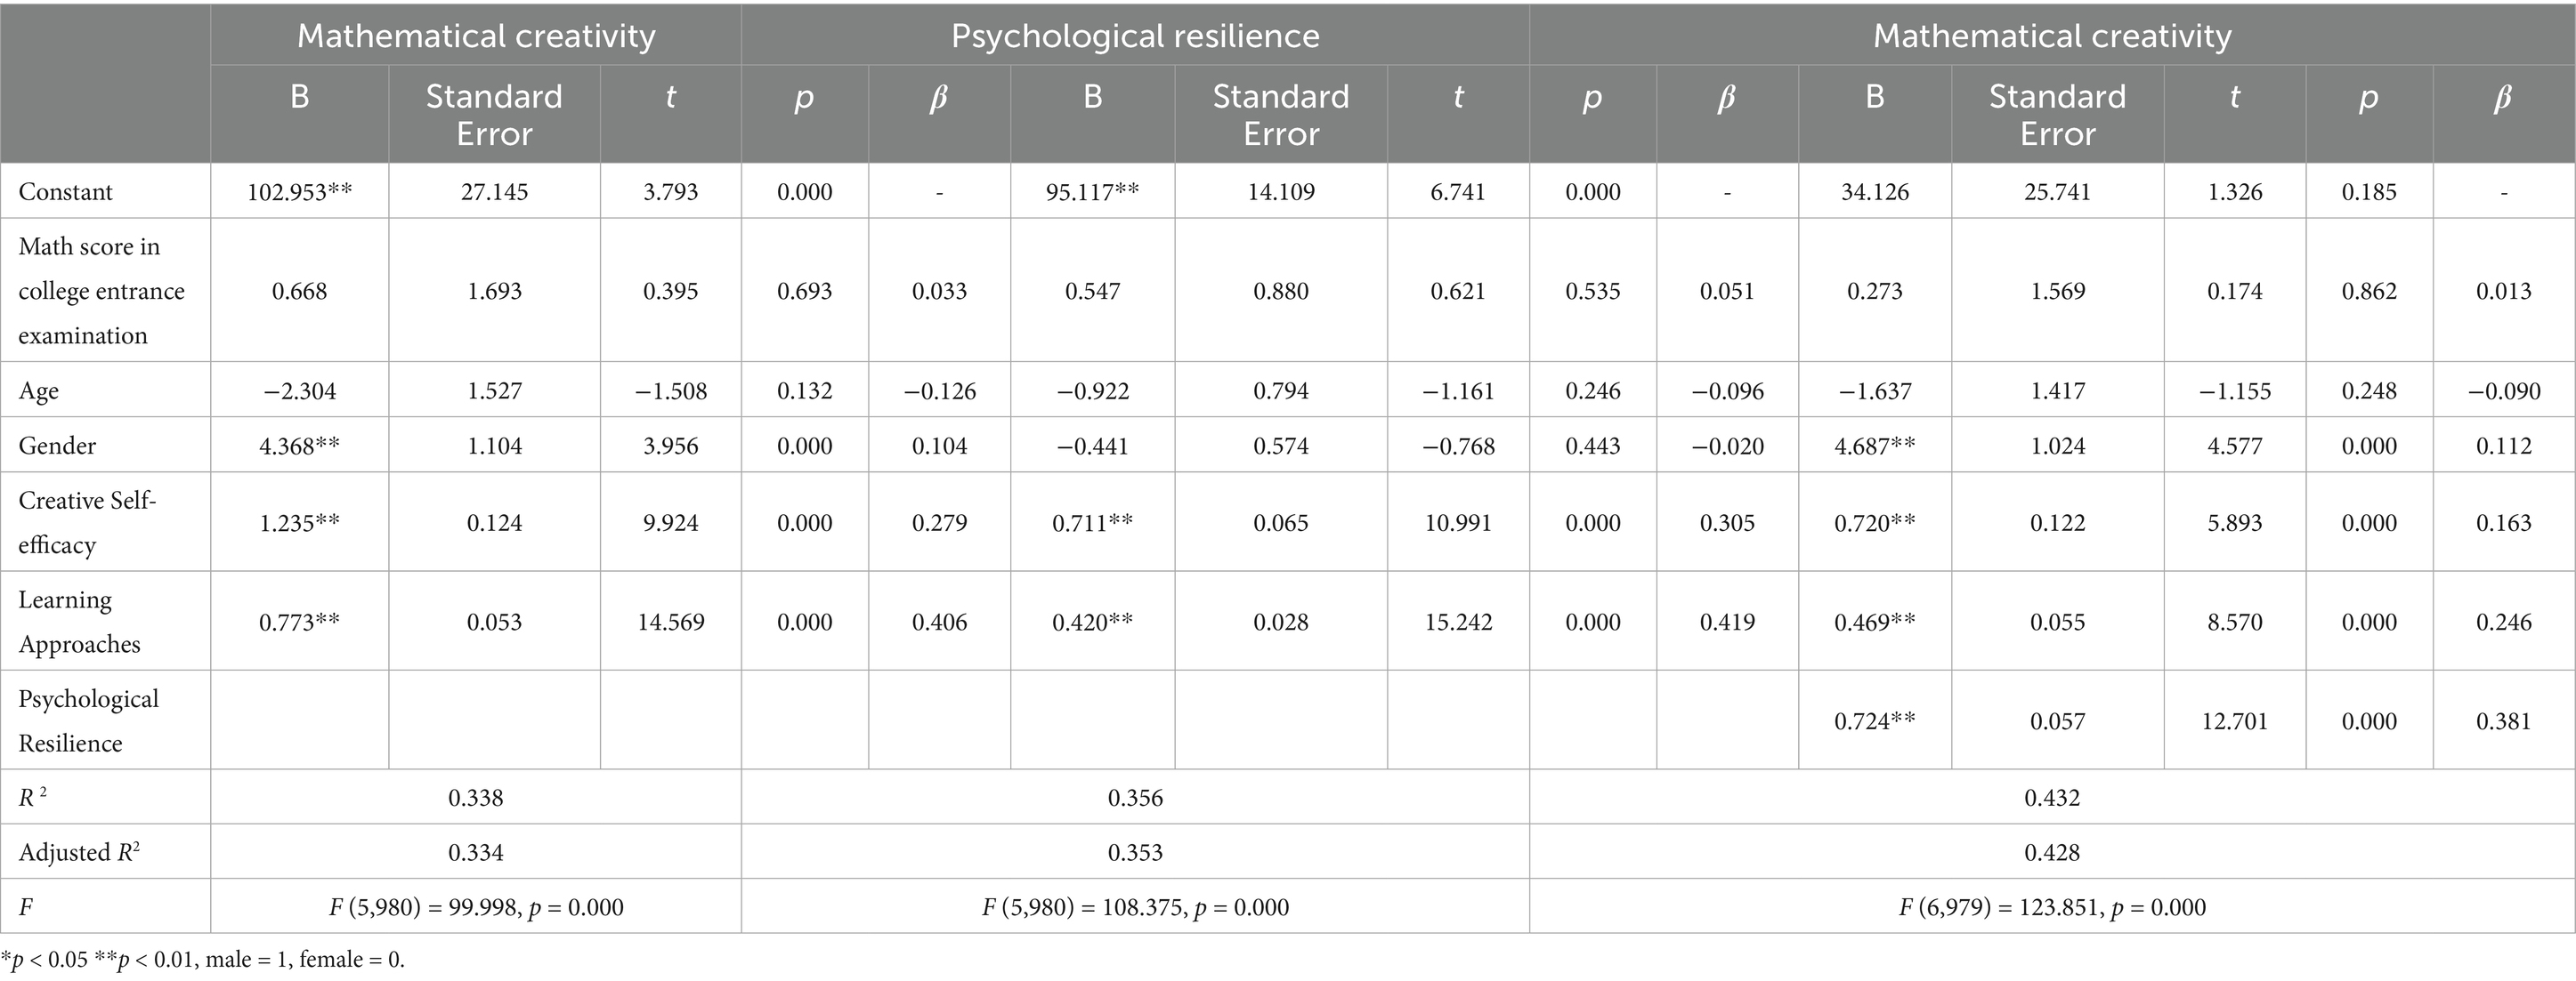Click the p-value significance footnote text
The image size is (2576, 981).
coord(203,960)
